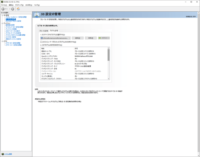This screenshot has width=200, height=157.
Task: Click the 機能 column header
Action: [57, 48]
